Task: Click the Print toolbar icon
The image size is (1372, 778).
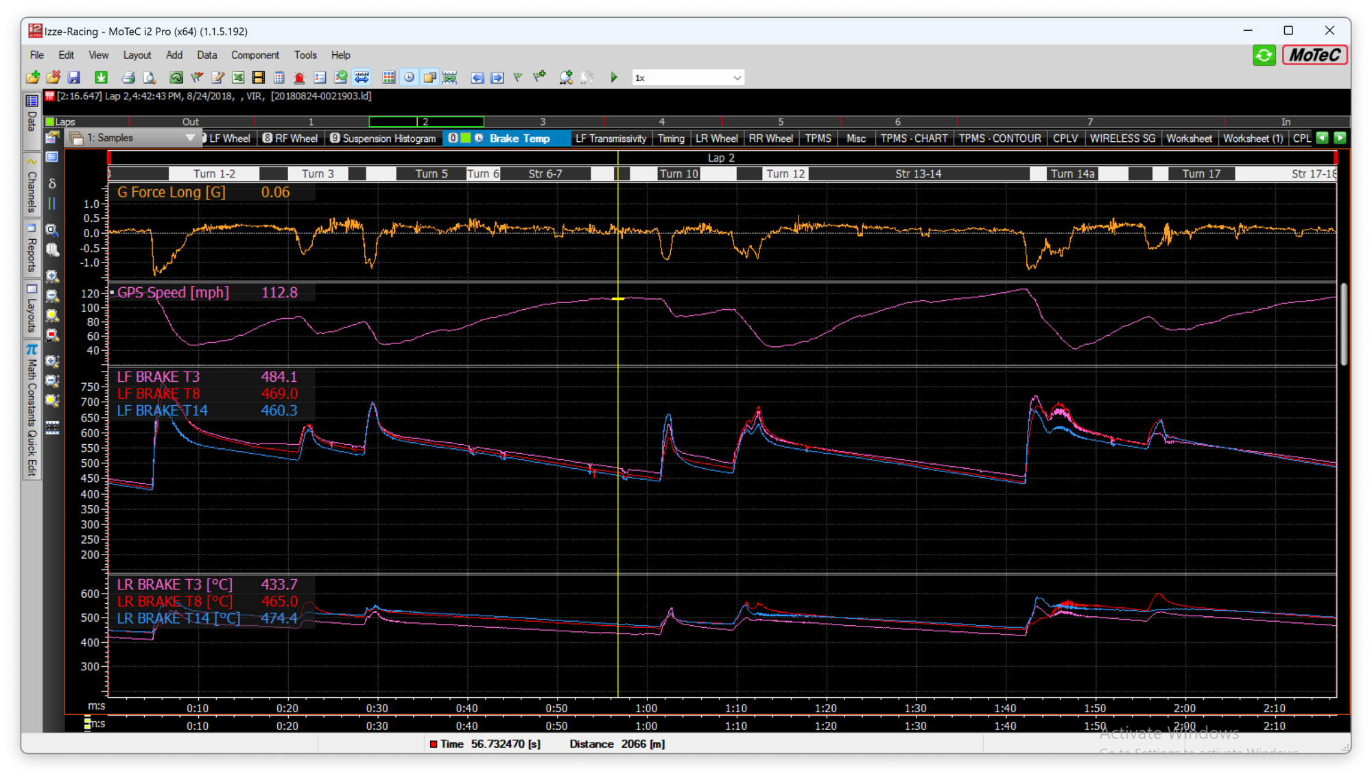Action: point(128,77)
